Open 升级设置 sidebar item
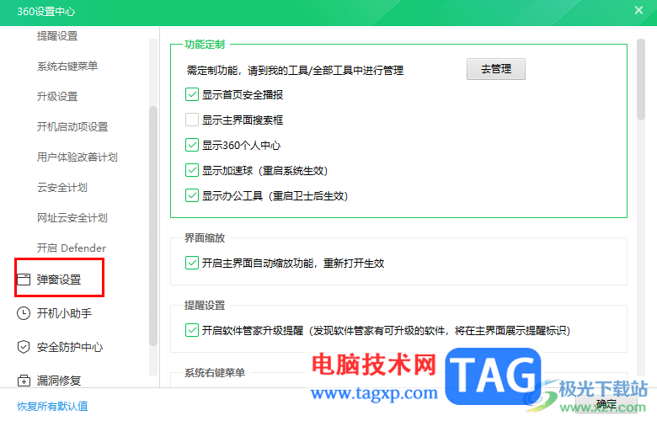This screenshot has width=657, height=421. 57,96
